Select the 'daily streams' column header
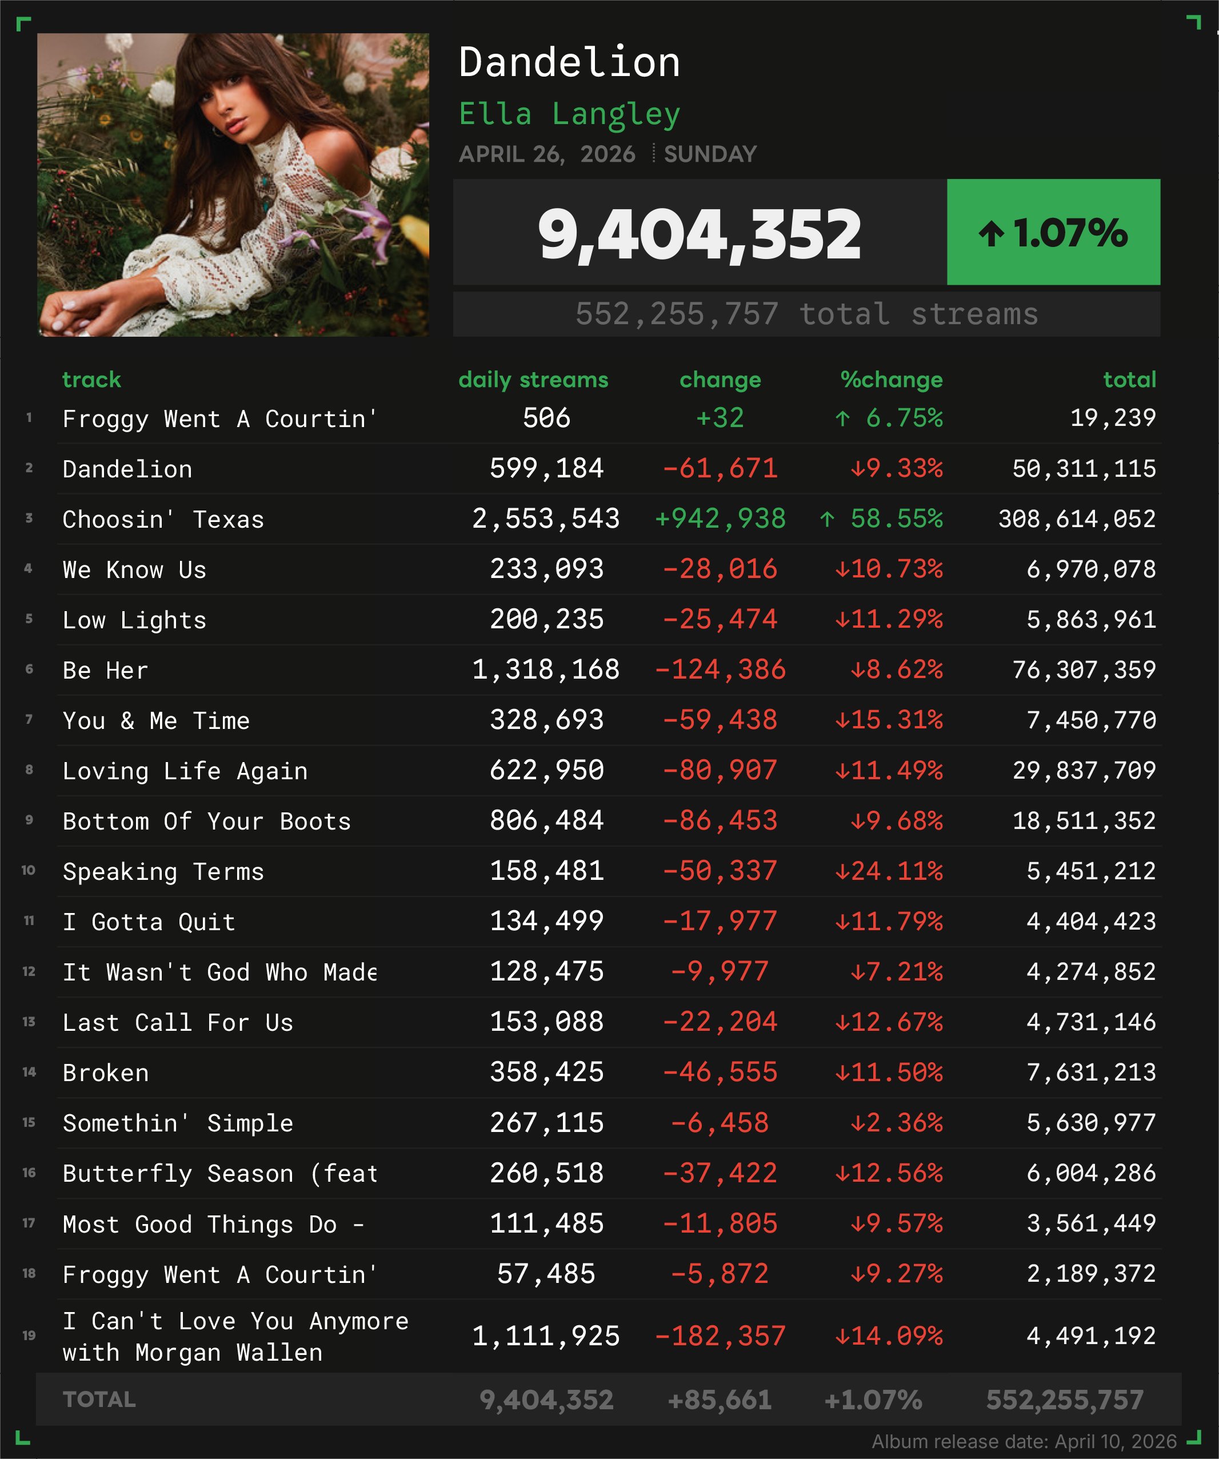The image size is (1219, 1459). pyautogui.click(x=533, y=380)
